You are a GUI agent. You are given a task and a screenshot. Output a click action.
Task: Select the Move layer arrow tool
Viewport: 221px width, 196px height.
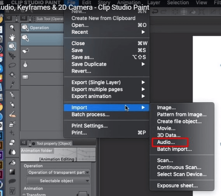coord(12,56)
